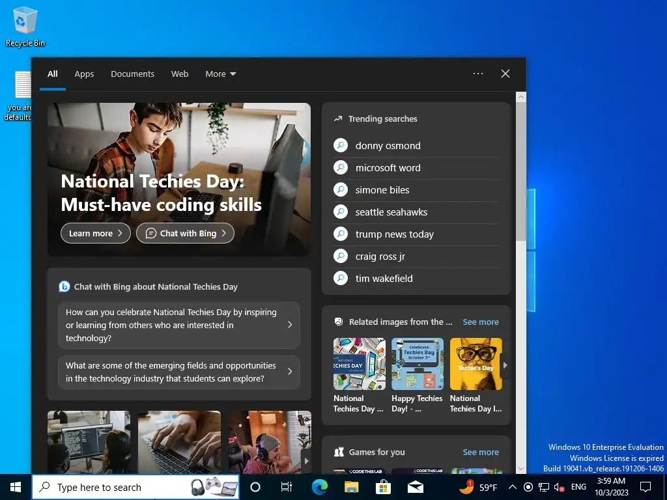Switch to the All tab
The width and height of the screenshot is (667, 500).
click(52, 74)
